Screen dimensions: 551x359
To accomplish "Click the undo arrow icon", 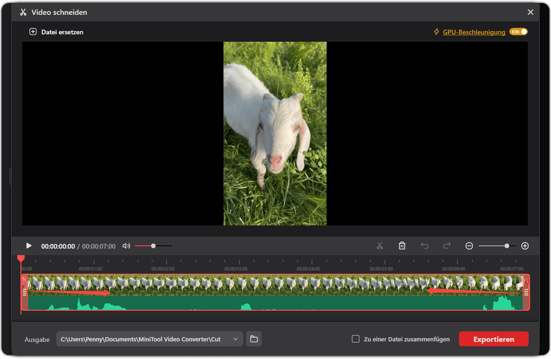I will pos(425,246).
